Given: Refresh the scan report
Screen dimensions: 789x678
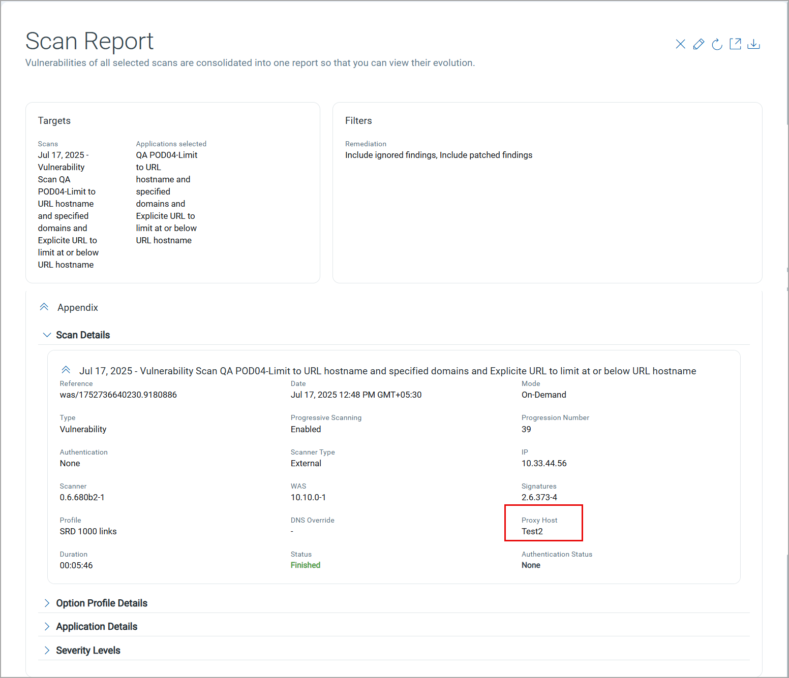Looking at the screenshot, I should coord(717,44).
